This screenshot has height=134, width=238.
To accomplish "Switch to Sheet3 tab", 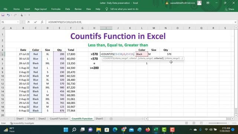I will [x=31, y=119].
